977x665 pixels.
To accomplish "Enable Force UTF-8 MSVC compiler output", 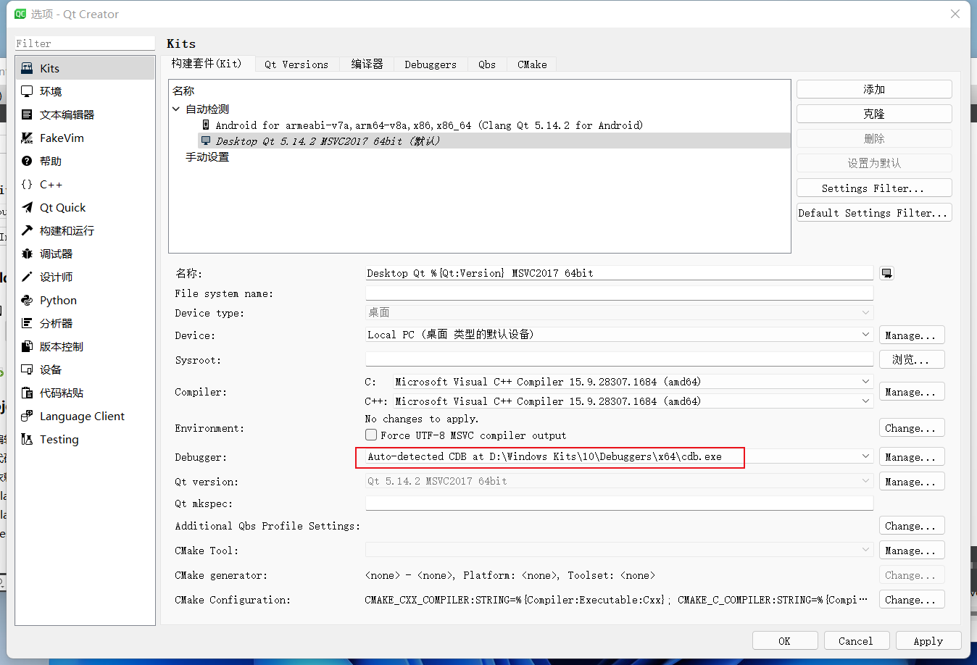I will click(371, 435).
